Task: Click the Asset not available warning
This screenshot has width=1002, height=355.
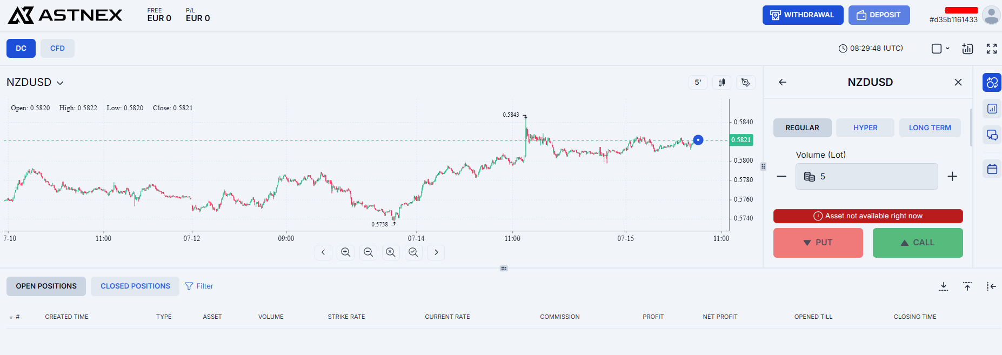Action: (868, 216)
